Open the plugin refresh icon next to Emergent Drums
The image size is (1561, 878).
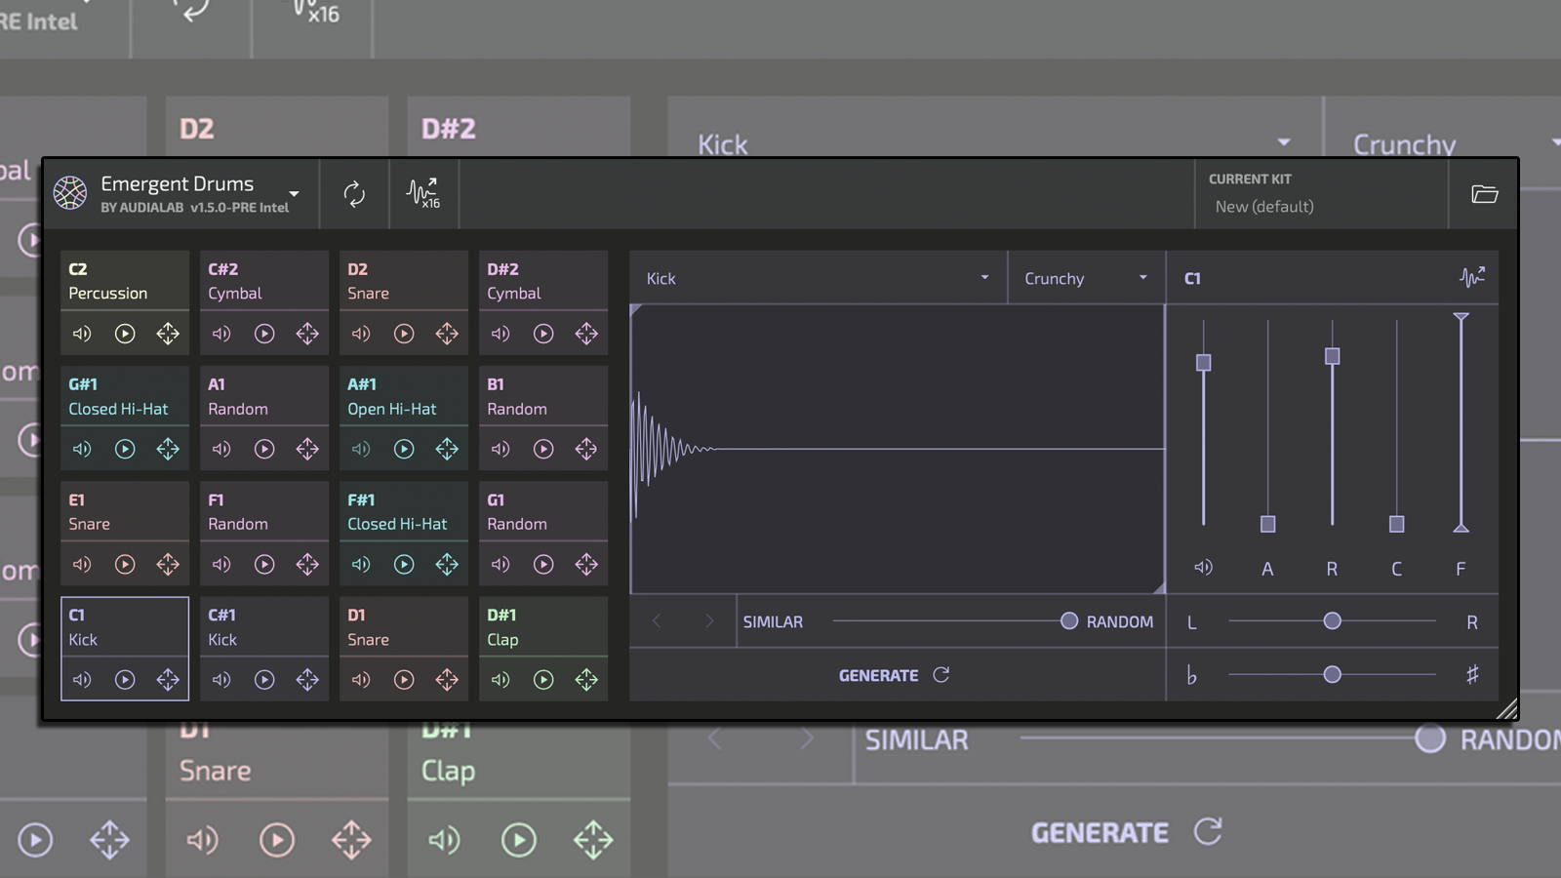point(354,194)
